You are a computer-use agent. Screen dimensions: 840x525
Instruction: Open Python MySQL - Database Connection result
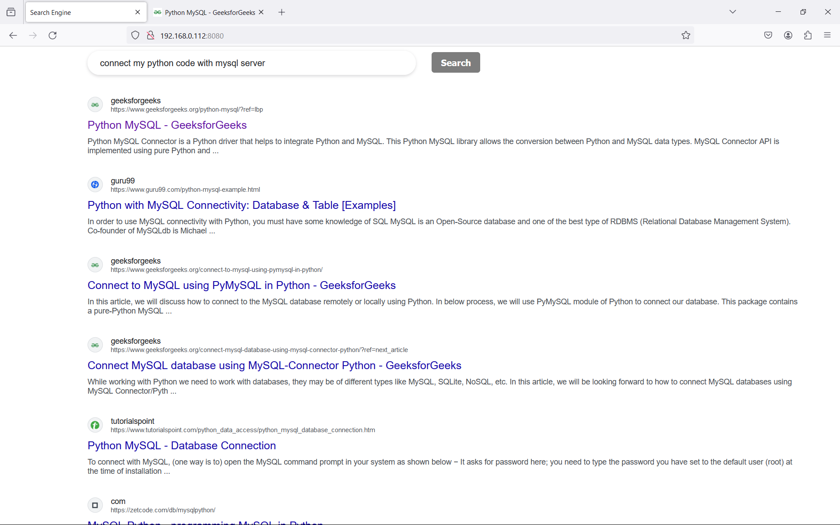coord(182,446)
